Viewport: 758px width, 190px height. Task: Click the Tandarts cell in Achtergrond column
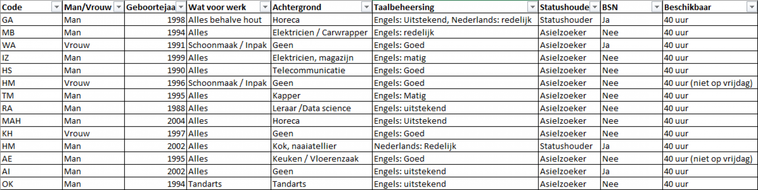[322, 184]
